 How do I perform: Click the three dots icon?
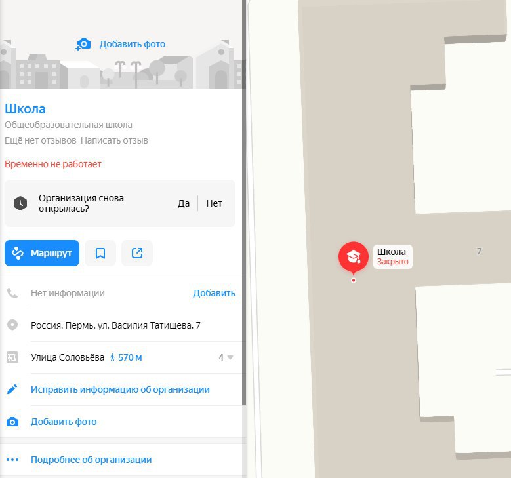(12, 460)
